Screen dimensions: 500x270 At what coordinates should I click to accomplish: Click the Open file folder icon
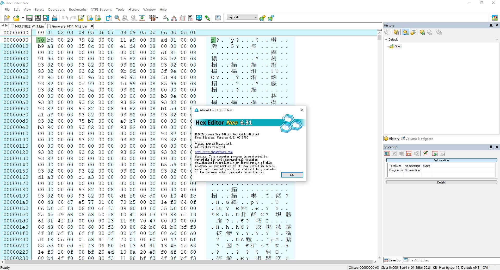click(x=16, y=18)
